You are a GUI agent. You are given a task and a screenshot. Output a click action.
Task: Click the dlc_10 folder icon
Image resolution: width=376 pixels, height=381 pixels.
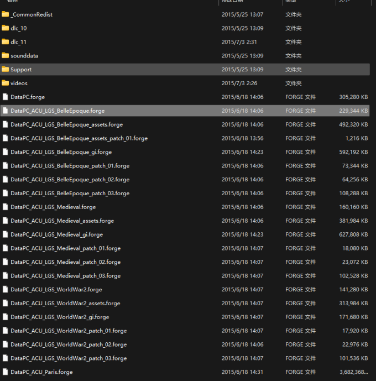(5, 28)
